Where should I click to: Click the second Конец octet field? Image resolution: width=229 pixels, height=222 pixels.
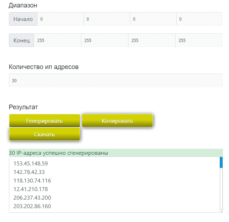(x=105, y=41)
